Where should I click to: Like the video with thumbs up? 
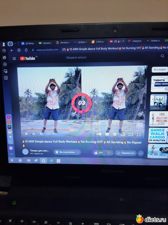pos(98,153)
